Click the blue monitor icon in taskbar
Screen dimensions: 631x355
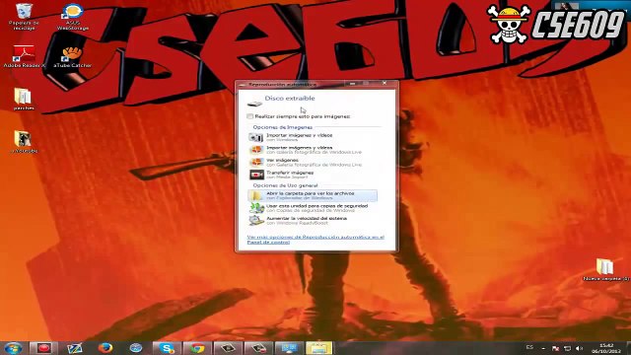(289, 348)
